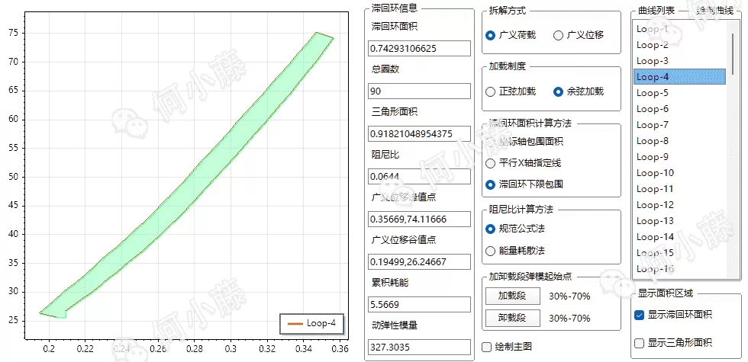Click the 阻尼比 value field
Screen dimensions: 748x362
419,176
